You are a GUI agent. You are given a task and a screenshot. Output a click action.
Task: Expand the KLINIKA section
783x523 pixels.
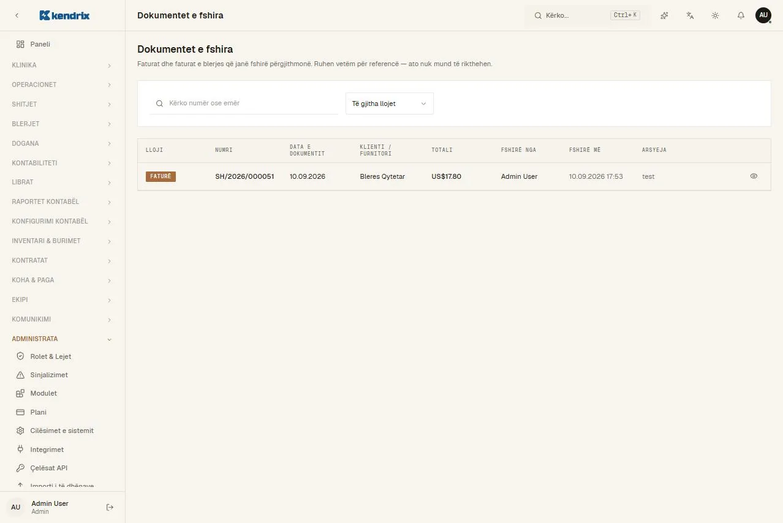[x=62, y=65]
